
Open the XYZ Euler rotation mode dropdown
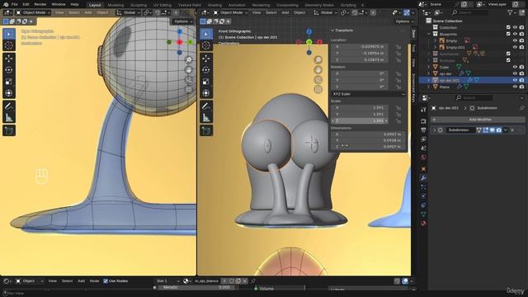(369, 94)
